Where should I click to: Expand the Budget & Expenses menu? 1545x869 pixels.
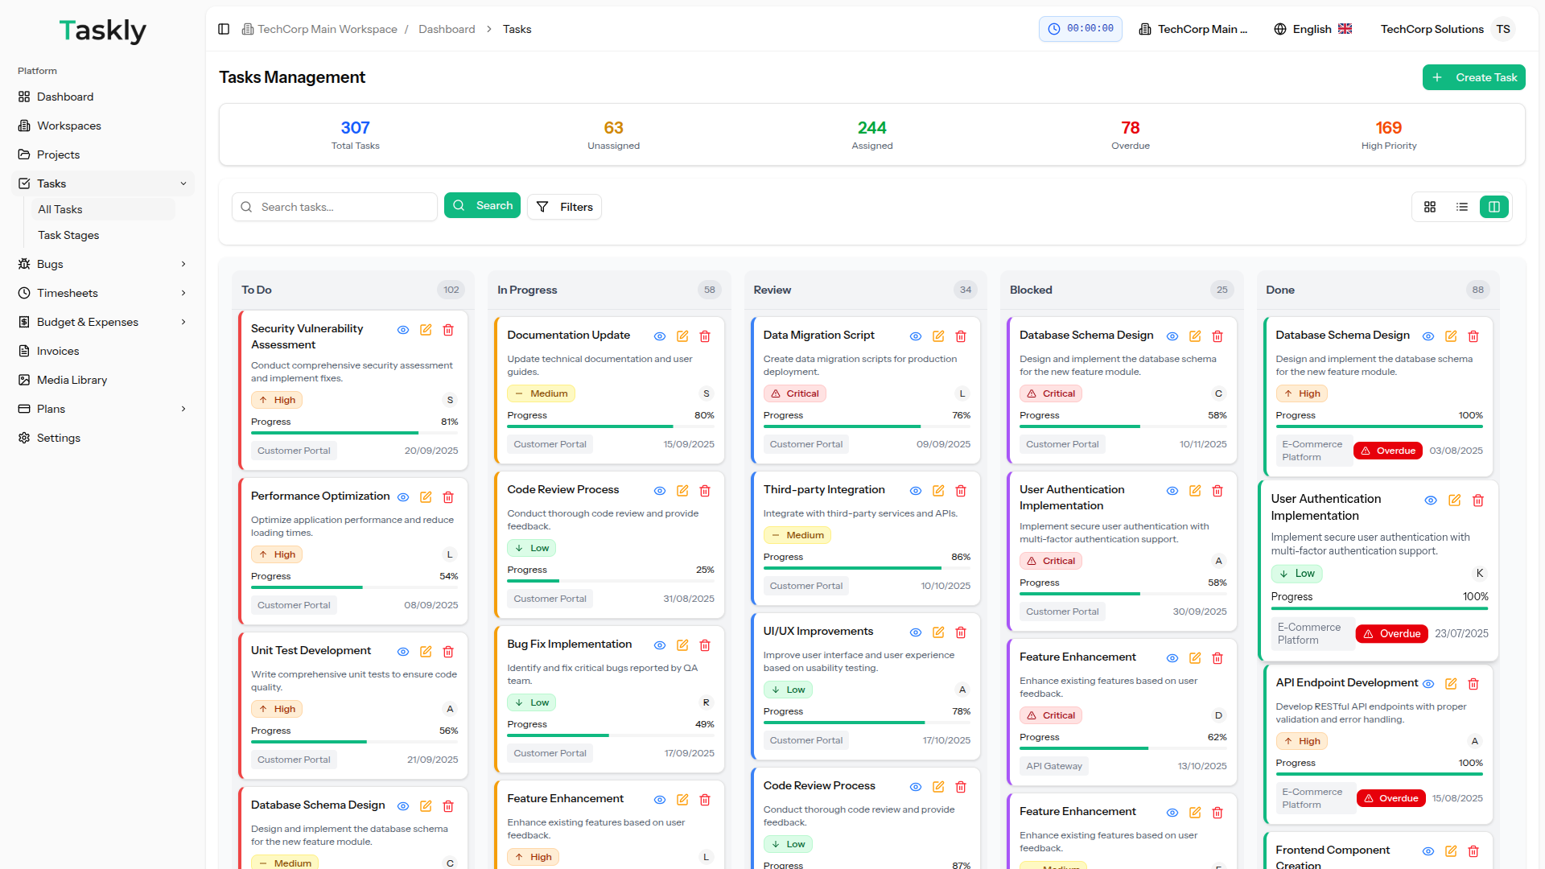coord(183,322)
